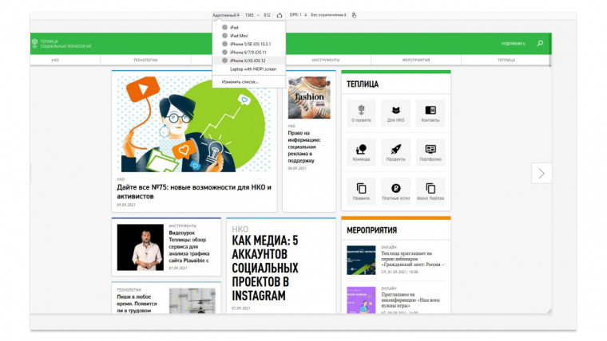Open the site search magnifier icon
Image resolution: width=607 pixels, height=341 pixels.
tap(540, 43)
